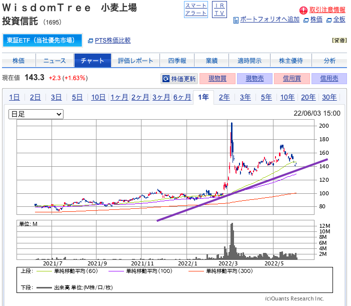The width and height of the screenshot is (351, 306).
Task: Select the 3日 chart period
Action: coord(56,97)
